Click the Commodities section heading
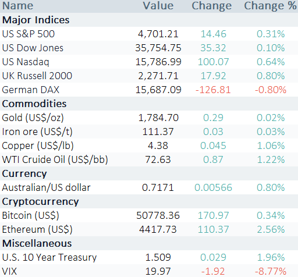The image size is (298, 277). tap(34, 104)
